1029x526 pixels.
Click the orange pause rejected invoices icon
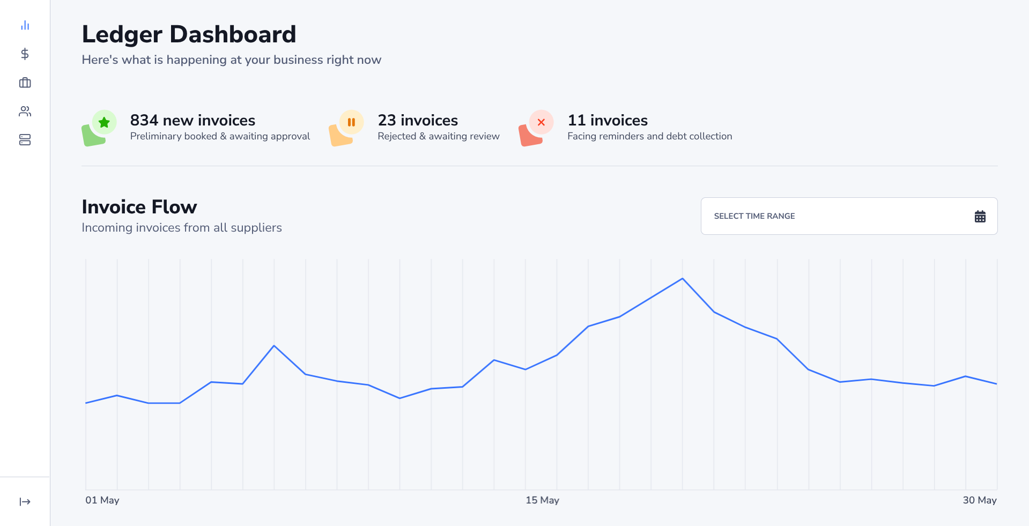(x=351, y=122)
